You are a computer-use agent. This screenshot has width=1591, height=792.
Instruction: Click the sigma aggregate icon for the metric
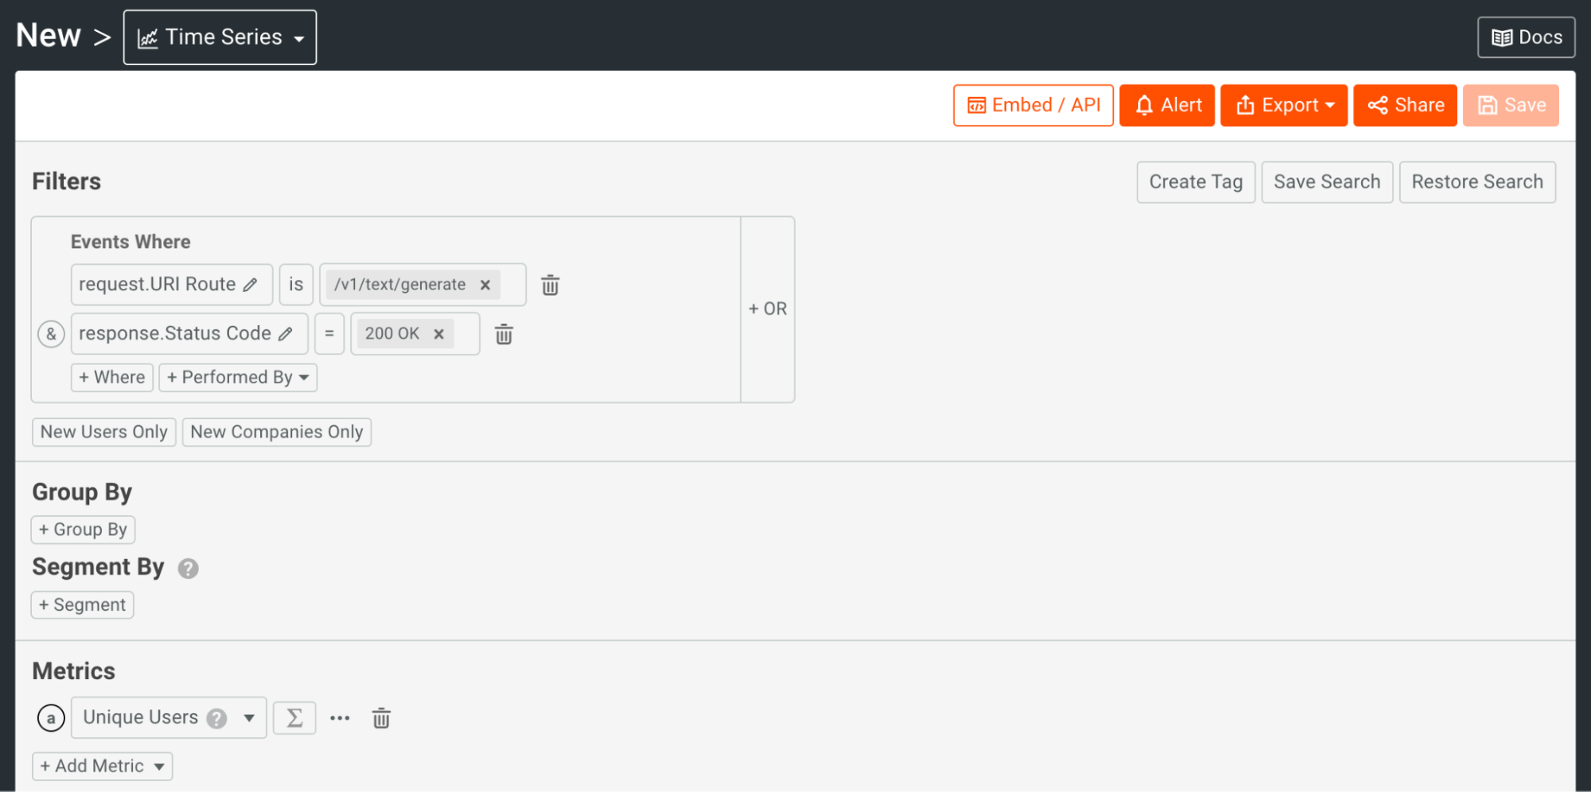tap(294, 718)
